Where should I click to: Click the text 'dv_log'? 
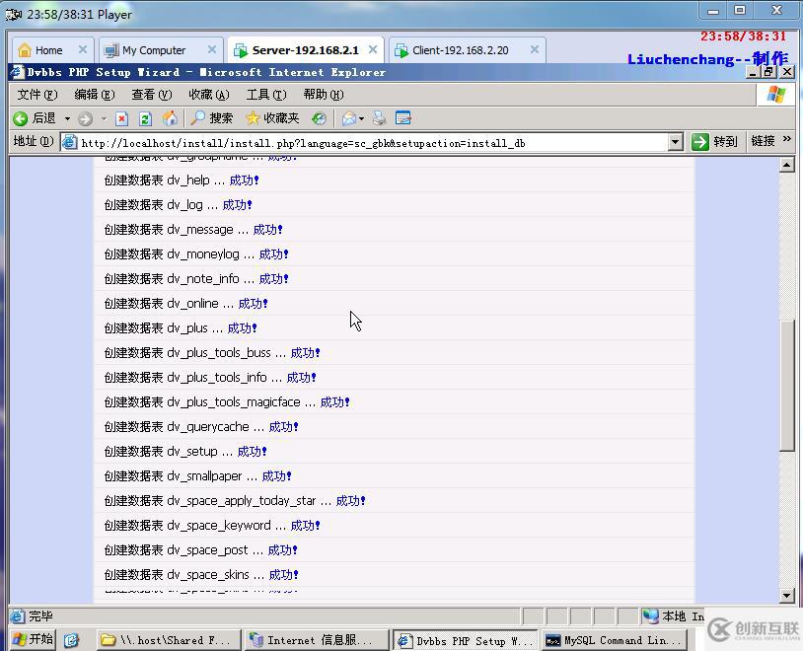point(184,205)
